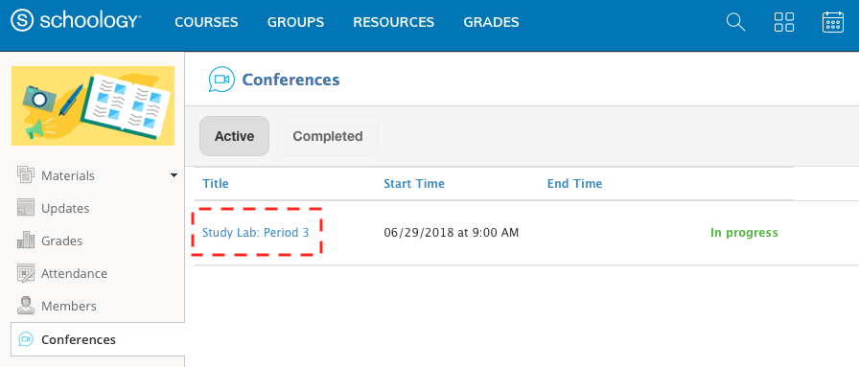The height and width of the screenshot is (367, 859).
Task: Click the Schoology logo
Action: click(76, 22)
